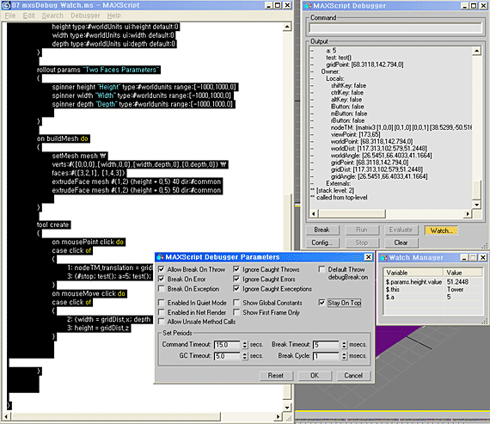This screenshot has width=490, height=424.
Task: Click the script editor scroll up arrow
Action: [x=287, y=27]
